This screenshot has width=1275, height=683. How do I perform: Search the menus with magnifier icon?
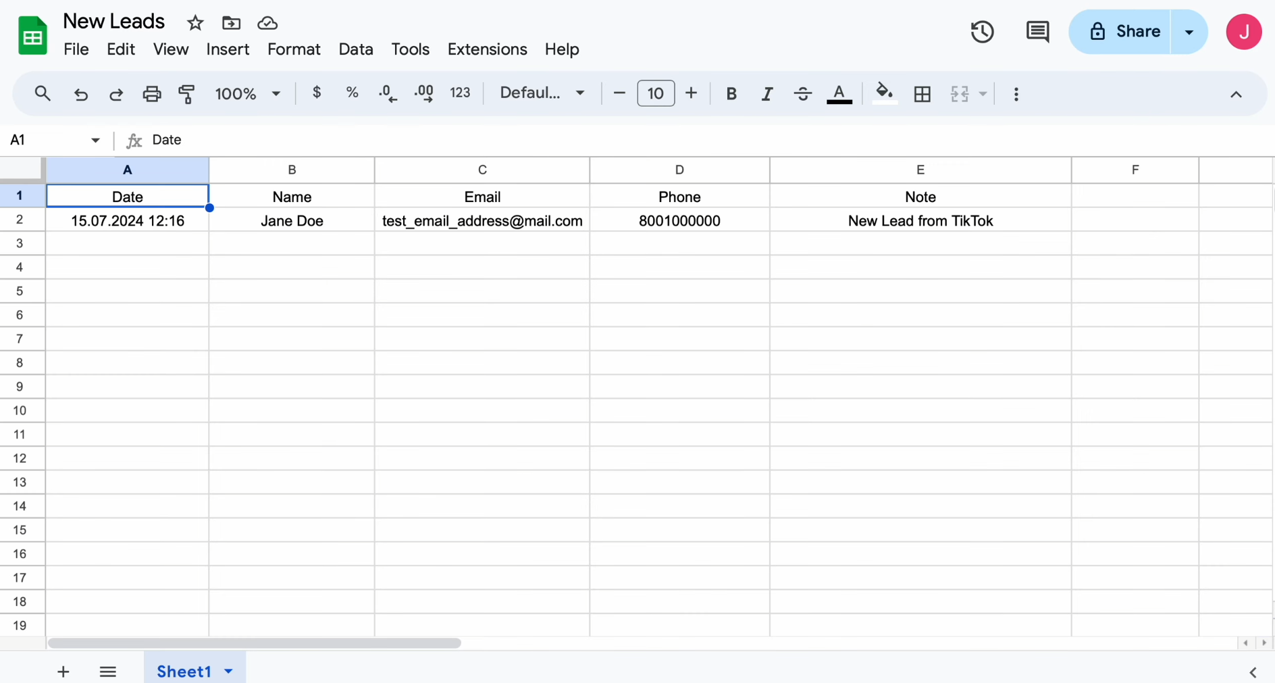tap(43, 93)
